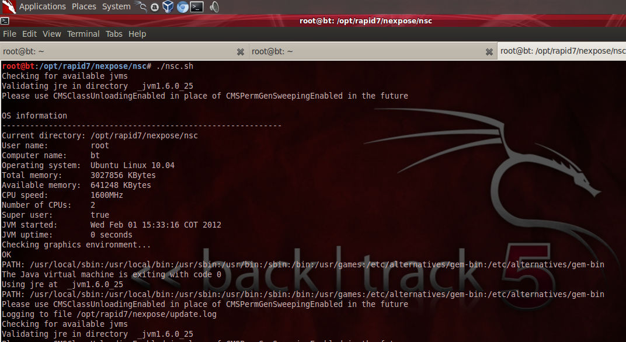
Task: Open the Applications menu
Action: [42, 6]
